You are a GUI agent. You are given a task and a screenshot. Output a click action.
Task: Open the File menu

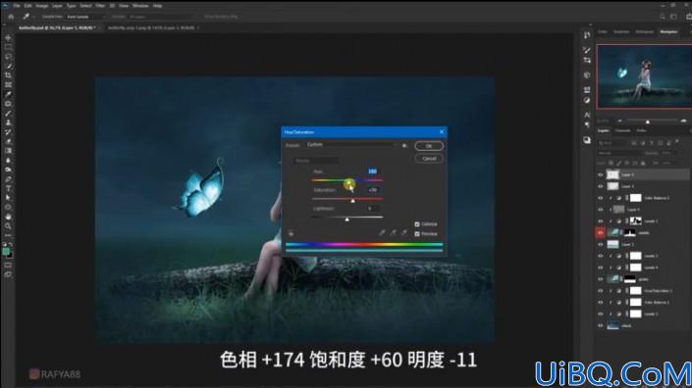coord(17,6)
